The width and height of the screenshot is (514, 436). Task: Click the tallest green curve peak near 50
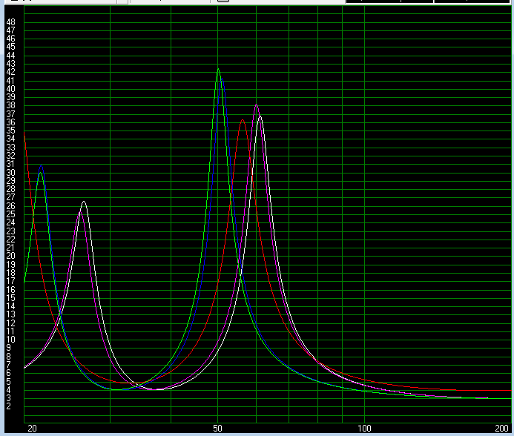(x=218, y=69)
